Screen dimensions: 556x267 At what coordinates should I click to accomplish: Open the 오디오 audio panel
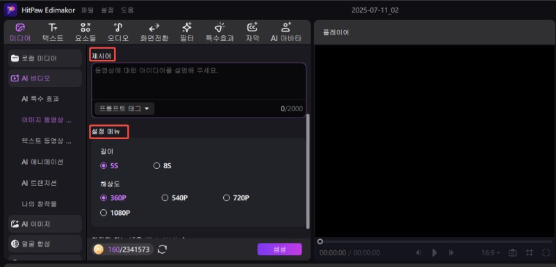pos(118,33)
